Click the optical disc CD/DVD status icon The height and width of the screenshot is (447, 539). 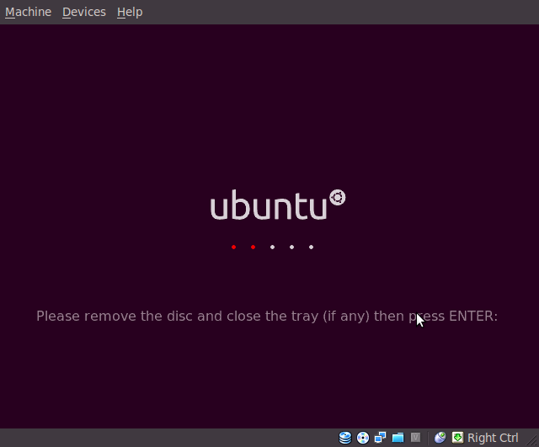363,438
